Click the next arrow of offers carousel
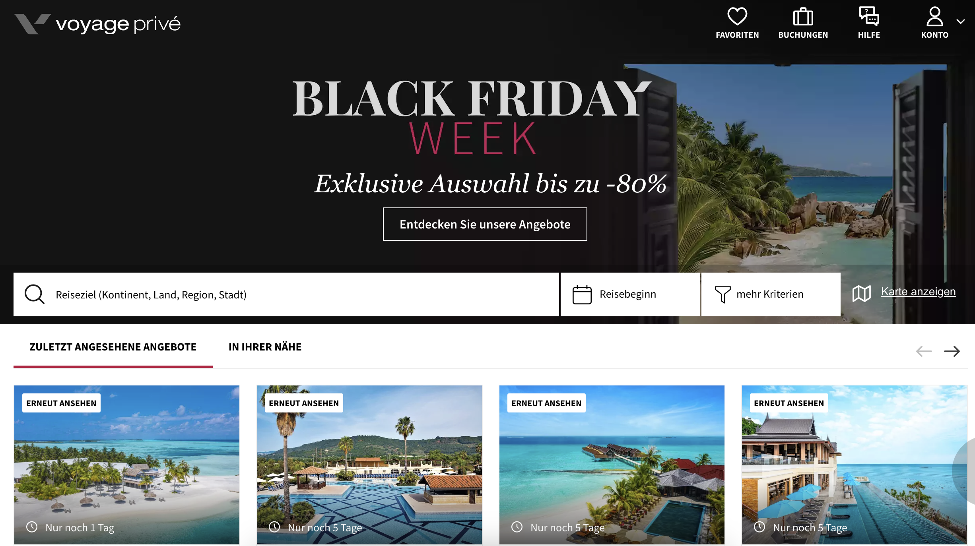This screenshot has height=546, width=975. (x=952, y=351)
